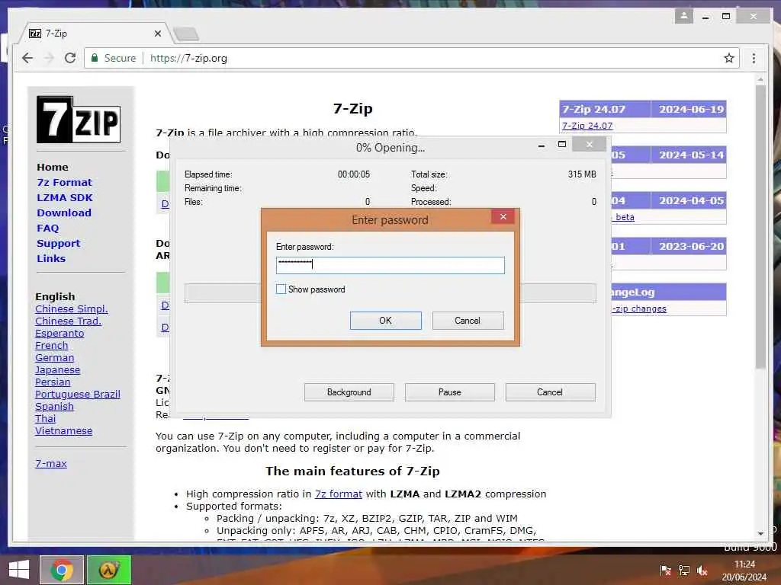781x585 pixels.
Task: Switch language to Esperanto
Action: tap(59, 334)
